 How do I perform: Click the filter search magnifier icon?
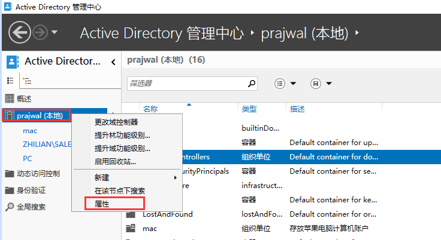coord(252,83)
